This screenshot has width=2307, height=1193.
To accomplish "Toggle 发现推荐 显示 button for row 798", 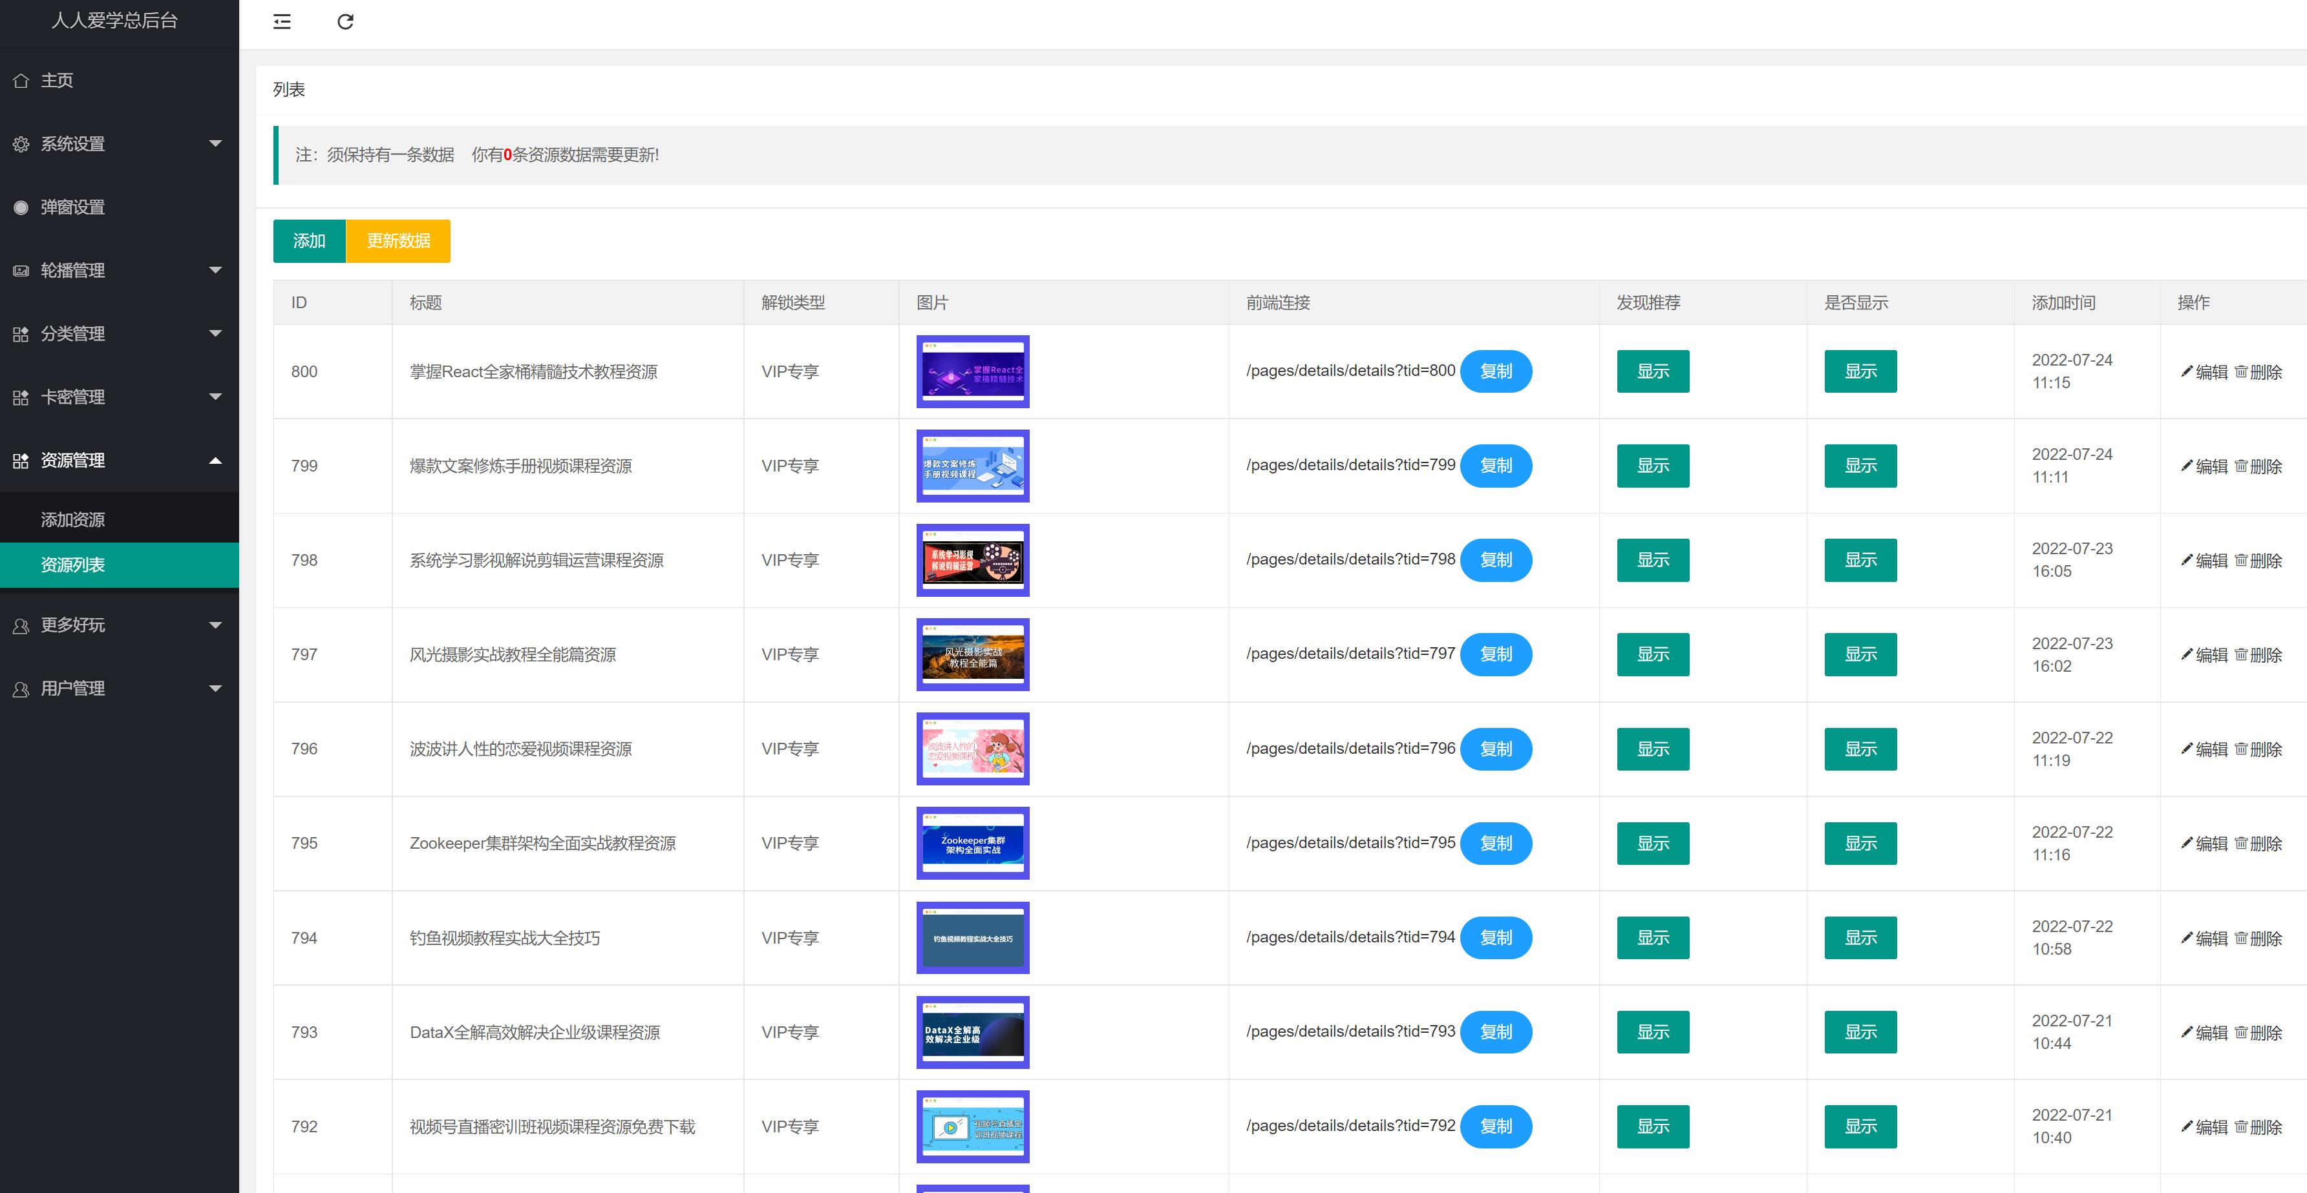I will pos(1652,560).
